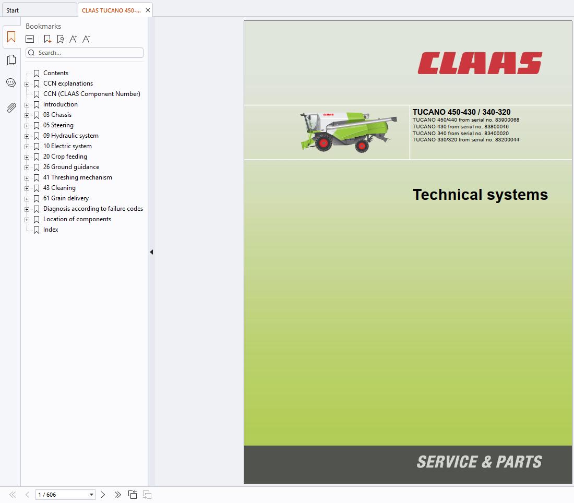Screen dimensions: 574x503
Task: Expand the 05 Steering bookmark
Action: (x=27, y=126)
